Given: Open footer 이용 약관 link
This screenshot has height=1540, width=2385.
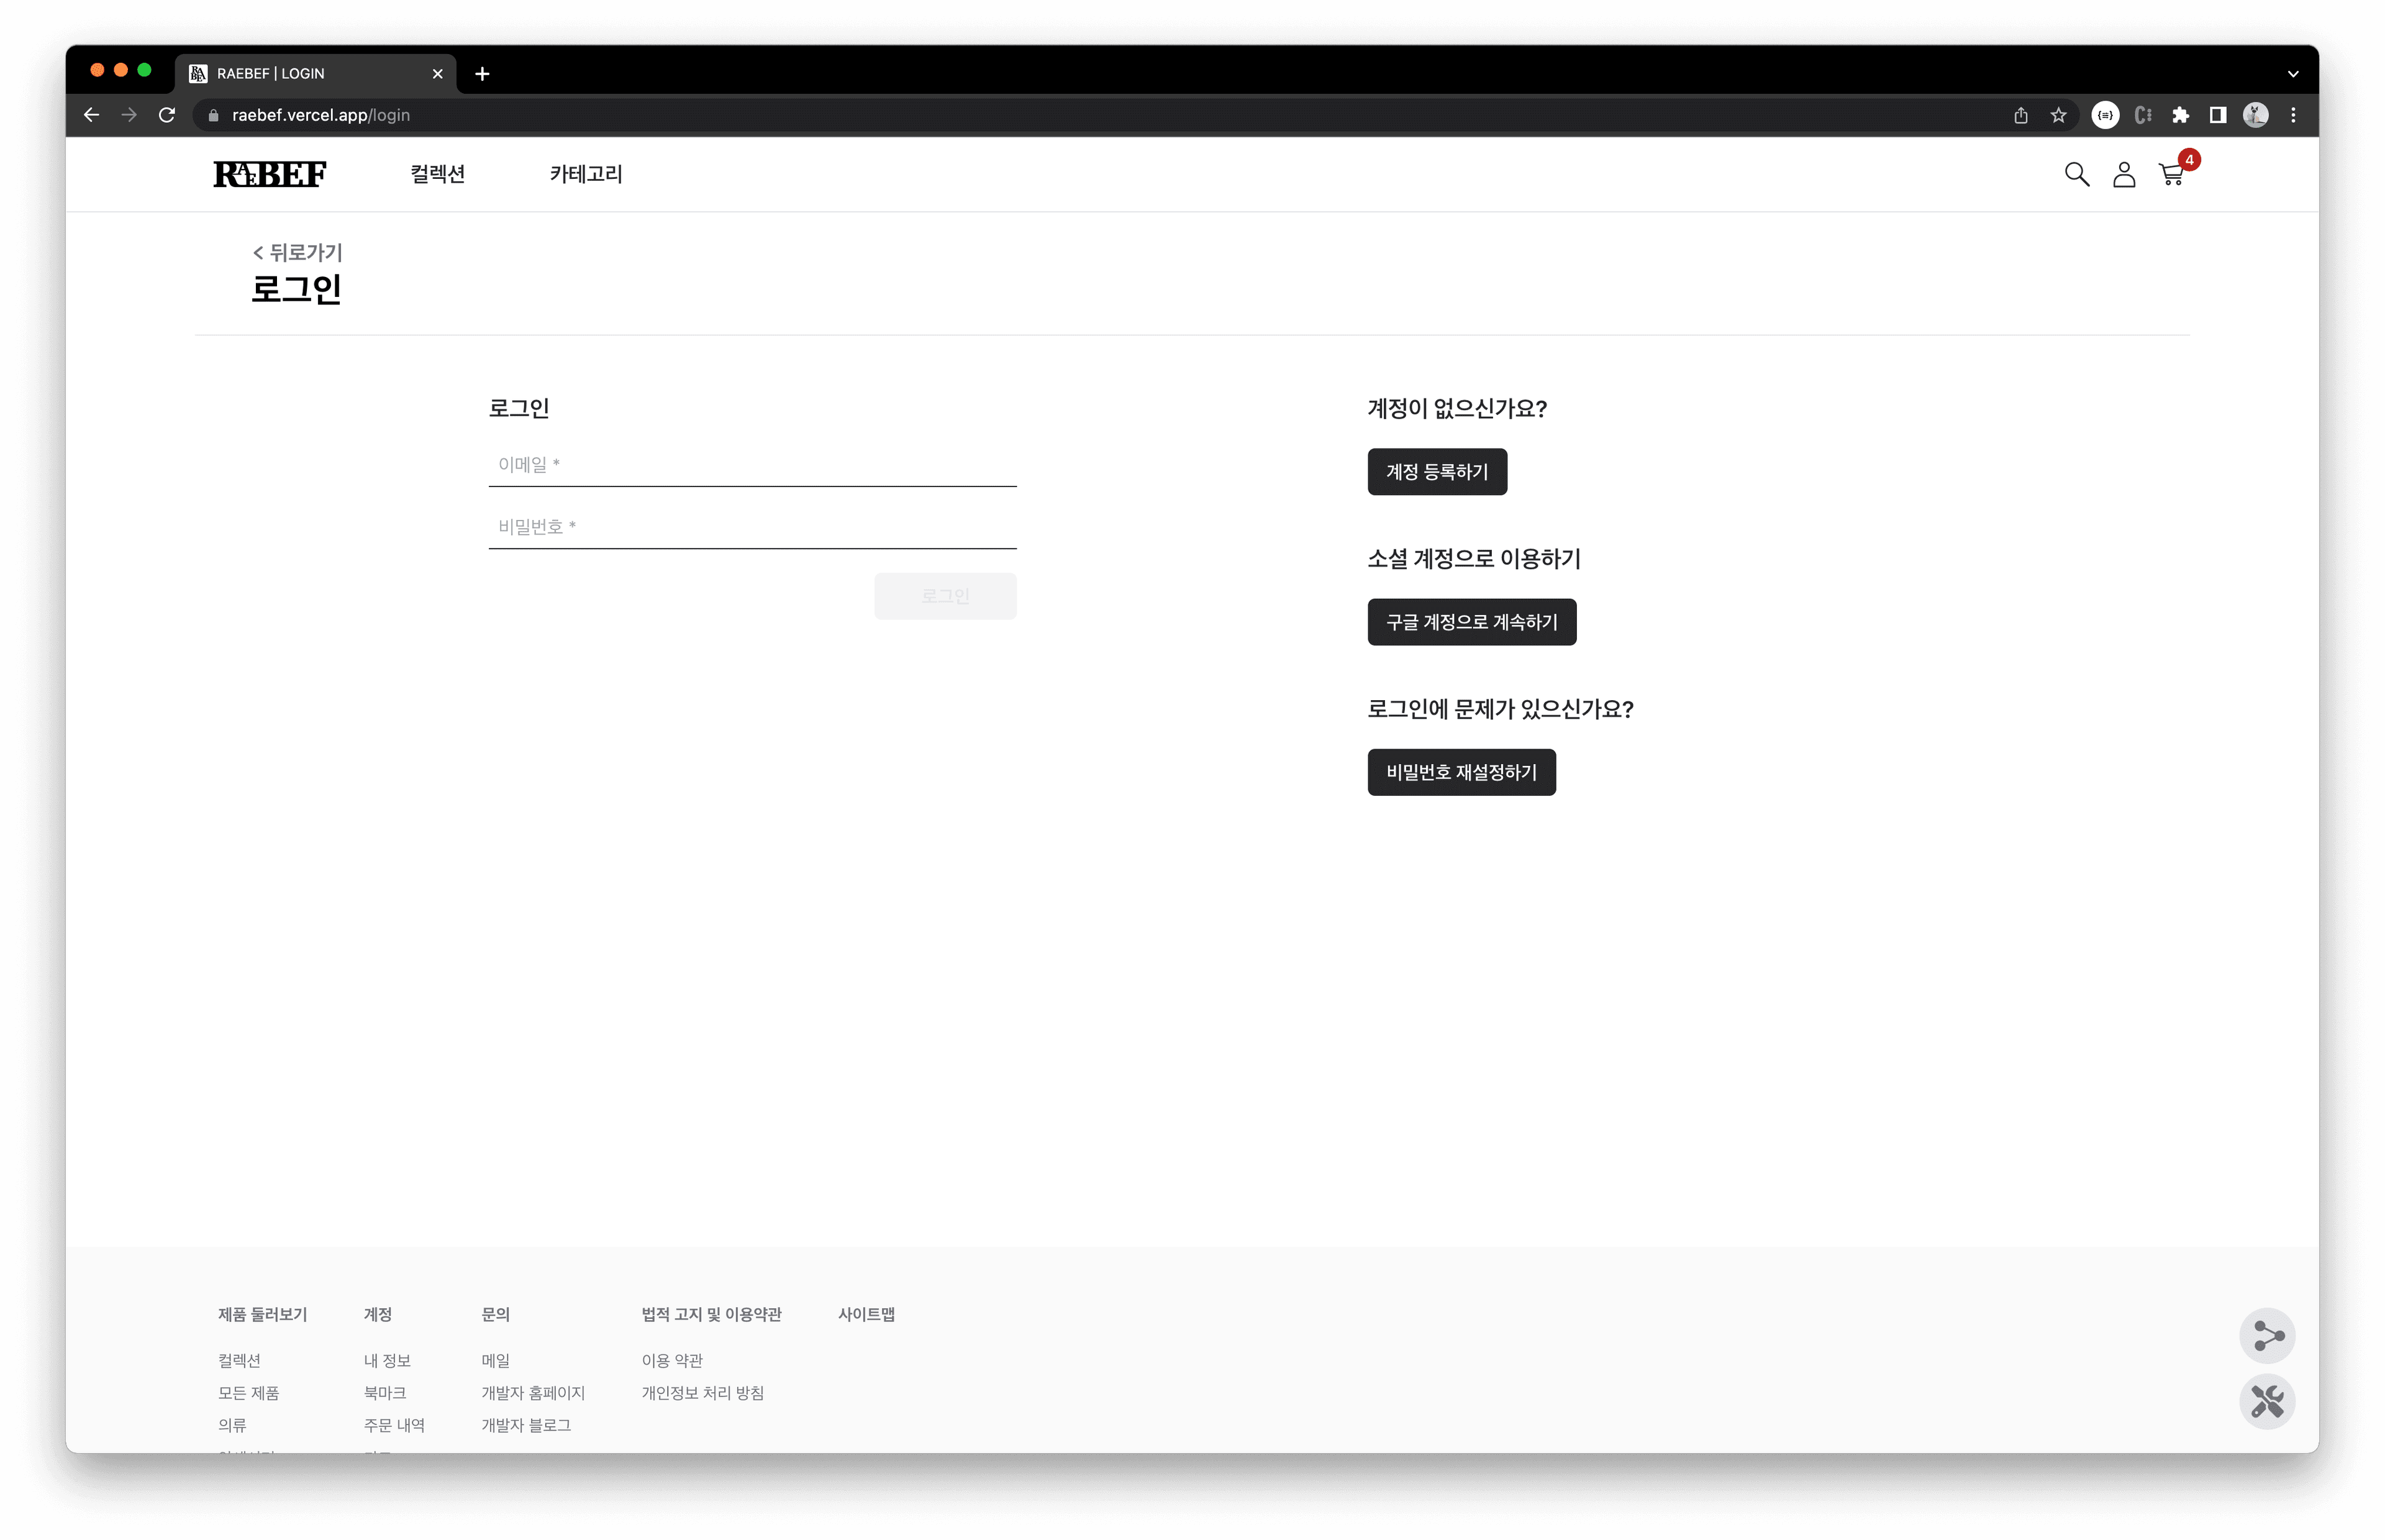Looking at the screenshot, I should click(672, 1360).
